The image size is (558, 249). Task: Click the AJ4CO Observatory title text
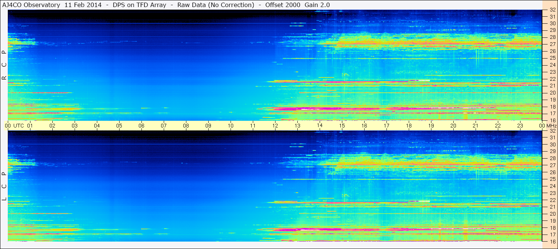31,5
